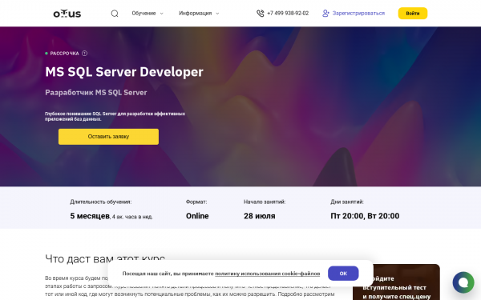Click the 5 месяцев duration value
Viewport: 481px width, 300px height.
click(x=90, y=216)
